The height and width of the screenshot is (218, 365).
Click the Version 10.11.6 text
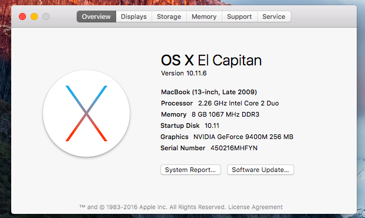(183, 73)
